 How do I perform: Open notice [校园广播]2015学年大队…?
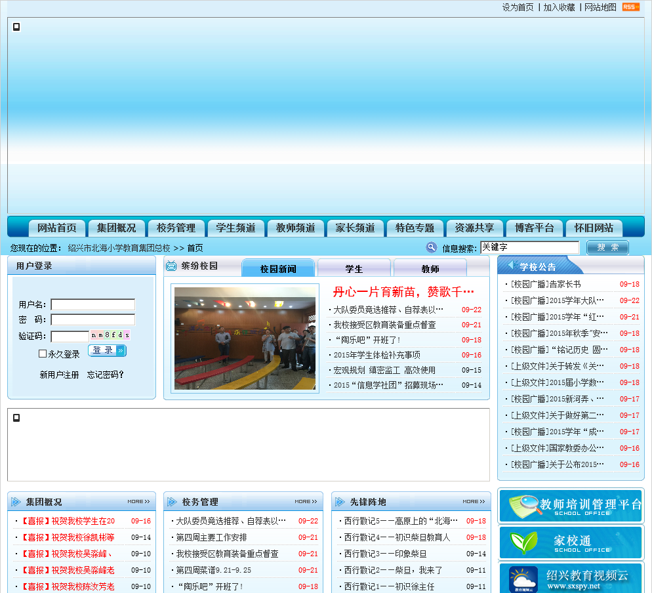tap(557, 300)
